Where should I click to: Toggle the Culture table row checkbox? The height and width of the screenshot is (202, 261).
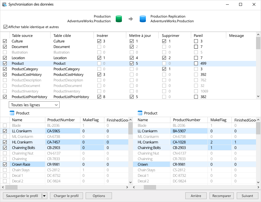[5, 41]
